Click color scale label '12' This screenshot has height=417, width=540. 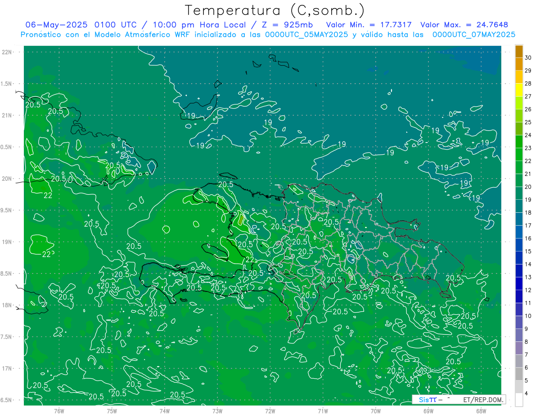[528, 290]
